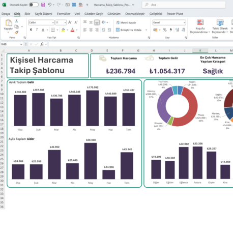
Task: Switch to the Veri tab
Action: coord(77,14)
